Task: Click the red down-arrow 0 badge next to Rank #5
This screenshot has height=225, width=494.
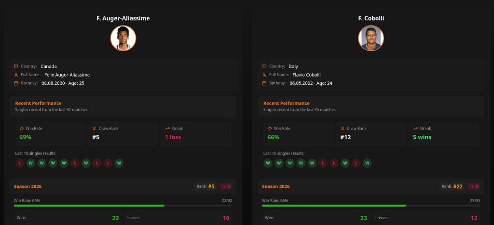Action: tap(226, 186)
